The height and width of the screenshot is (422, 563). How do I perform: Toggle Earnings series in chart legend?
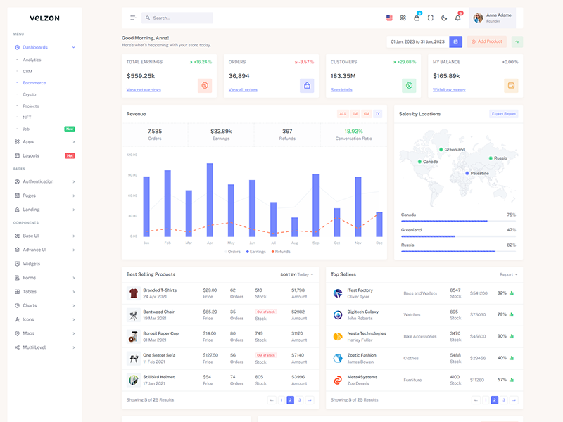point(255,251)
